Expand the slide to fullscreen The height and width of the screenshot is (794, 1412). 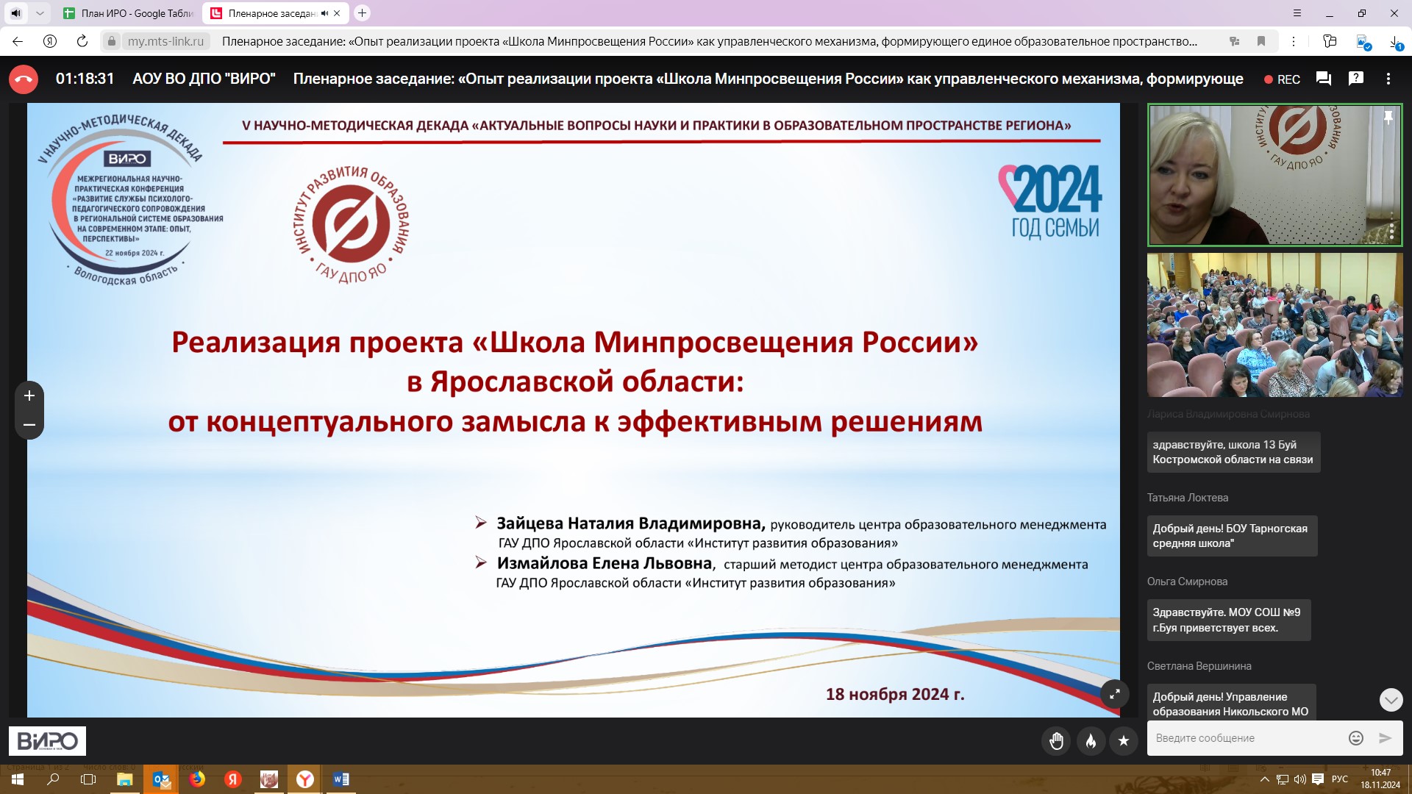click(x=1115, y=694)
